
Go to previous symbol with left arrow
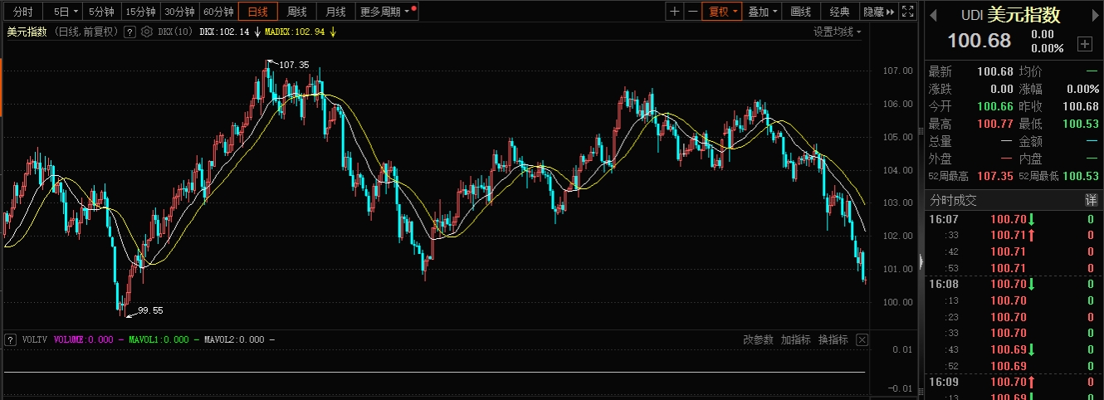[x=933, y=15]
